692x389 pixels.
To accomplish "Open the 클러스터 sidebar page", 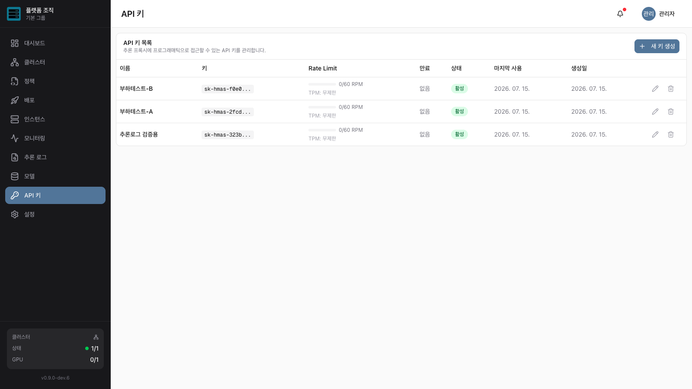I will 55,62.
